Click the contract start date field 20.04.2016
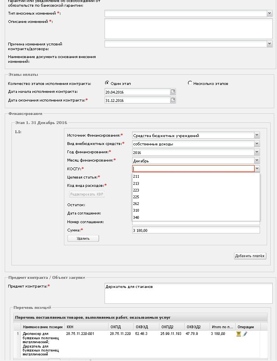277x361 pixels. click(x=137, y=92)
